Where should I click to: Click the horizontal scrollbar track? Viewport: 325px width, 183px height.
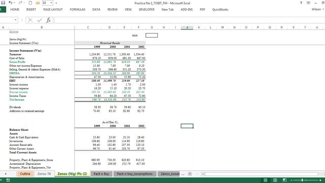pyautogui.click(x=262, y=174)
